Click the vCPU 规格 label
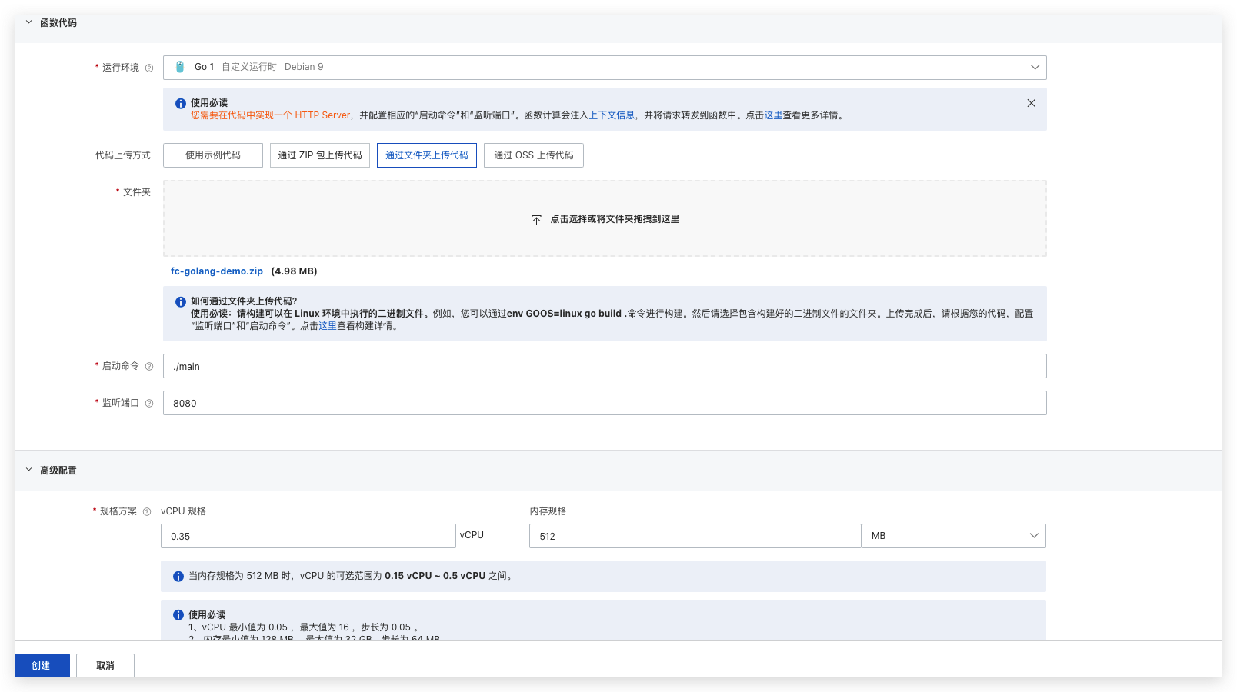Screen dimensions: 1237x692 pos(183,511)
